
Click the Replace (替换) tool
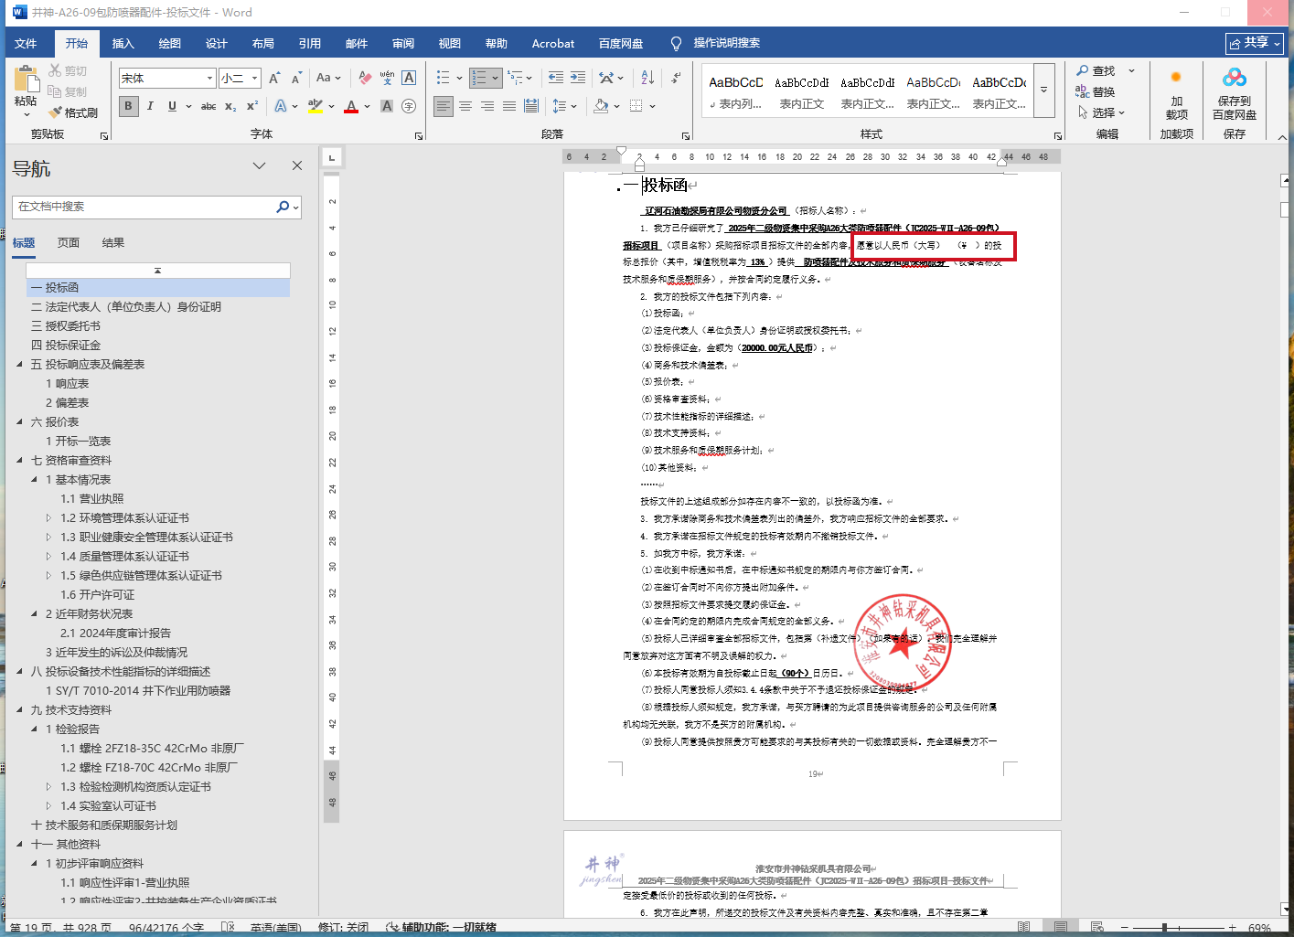[x=1096, y=91]
